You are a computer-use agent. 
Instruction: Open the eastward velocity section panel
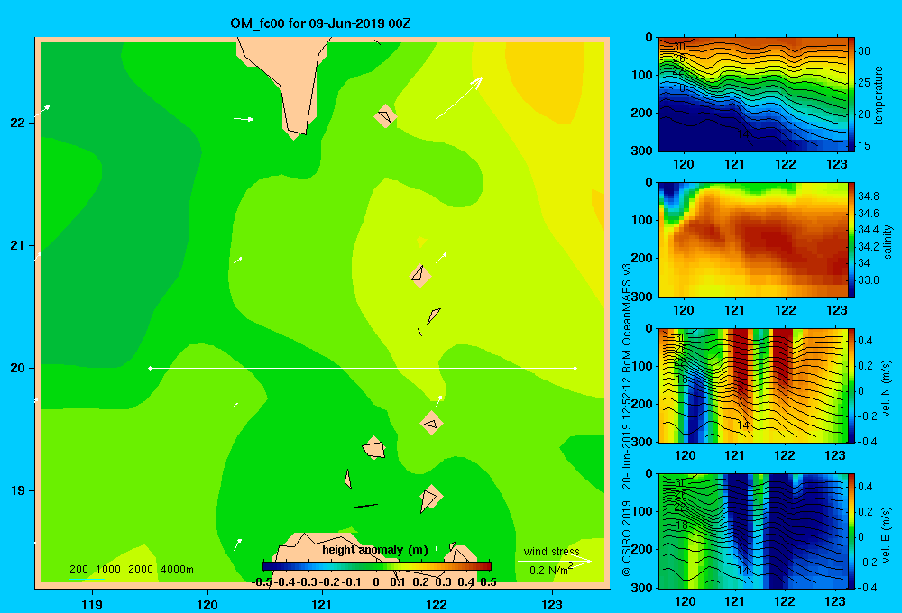click(x=753, y=531)
